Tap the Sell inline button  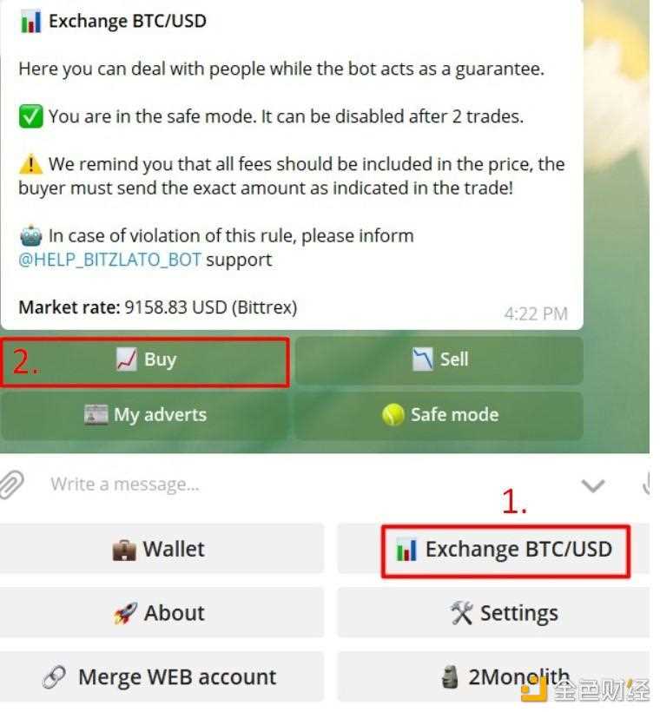click(x=439, y=360)
